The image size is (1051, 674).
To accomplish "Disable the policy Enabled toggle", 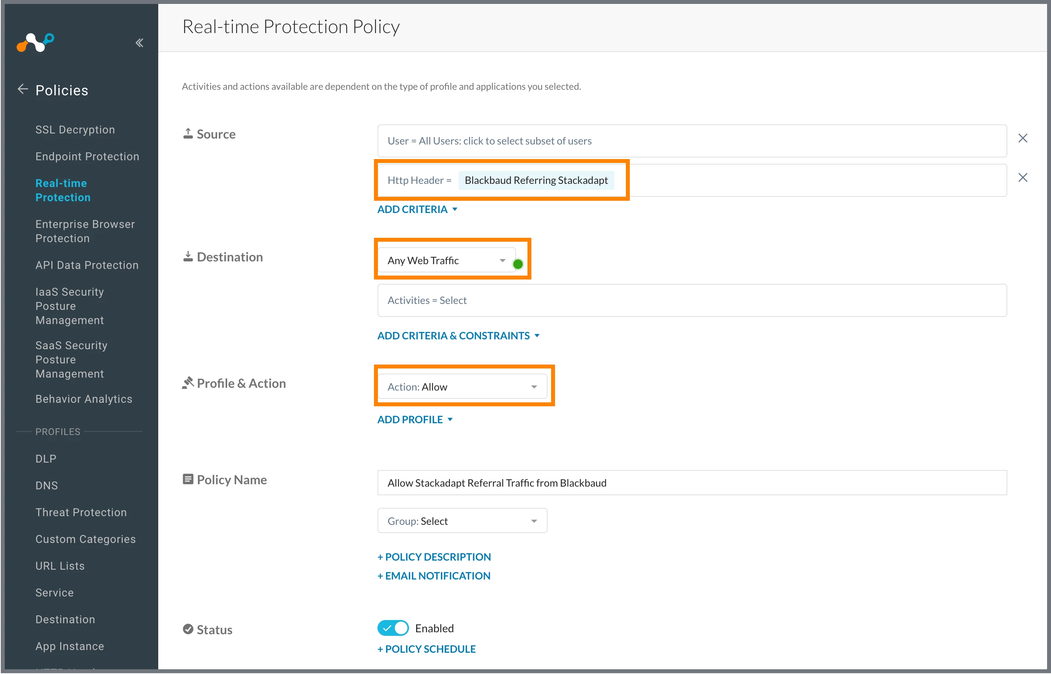I will (x=392, y=628).
